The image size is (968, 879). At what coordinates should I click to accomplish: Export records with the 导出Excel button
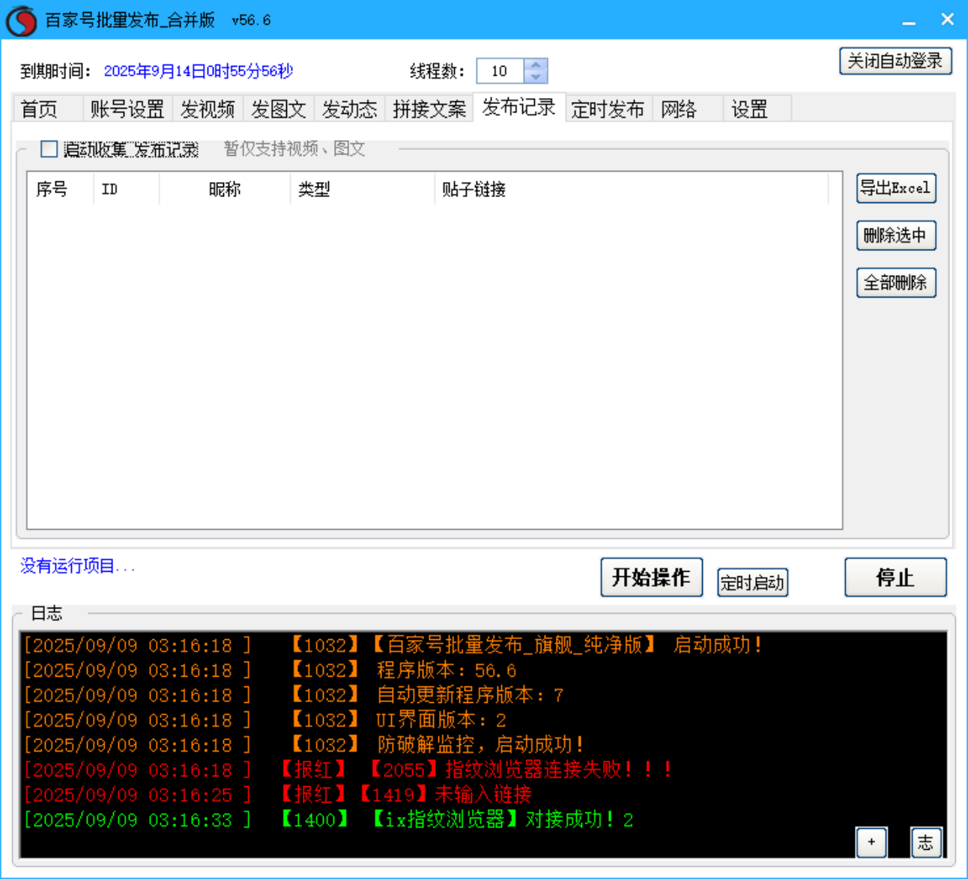coord(896,188)
